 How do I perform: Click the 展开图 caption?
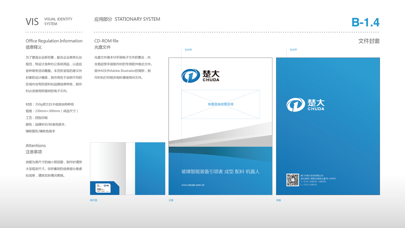94,200
